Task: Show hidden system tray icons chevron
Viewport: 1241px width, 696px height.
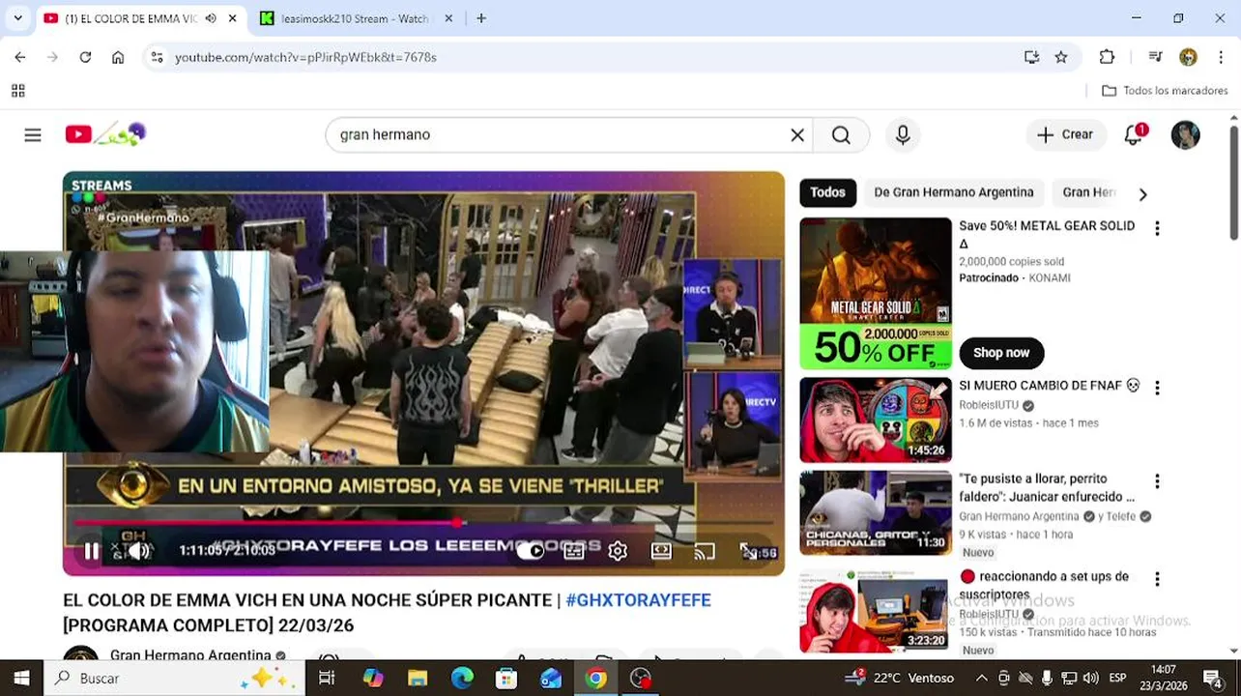Action: 981,679
